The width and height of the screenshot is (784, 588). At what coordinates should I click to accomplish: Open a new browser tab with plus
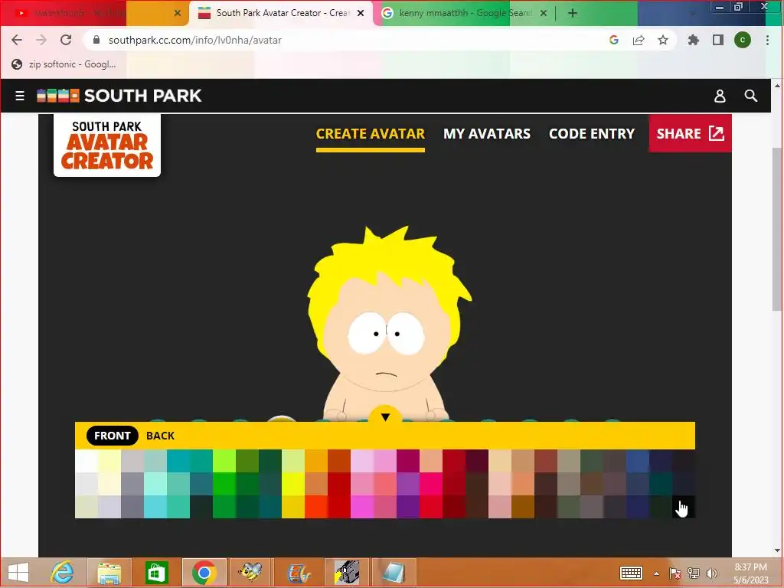[573, 13]
